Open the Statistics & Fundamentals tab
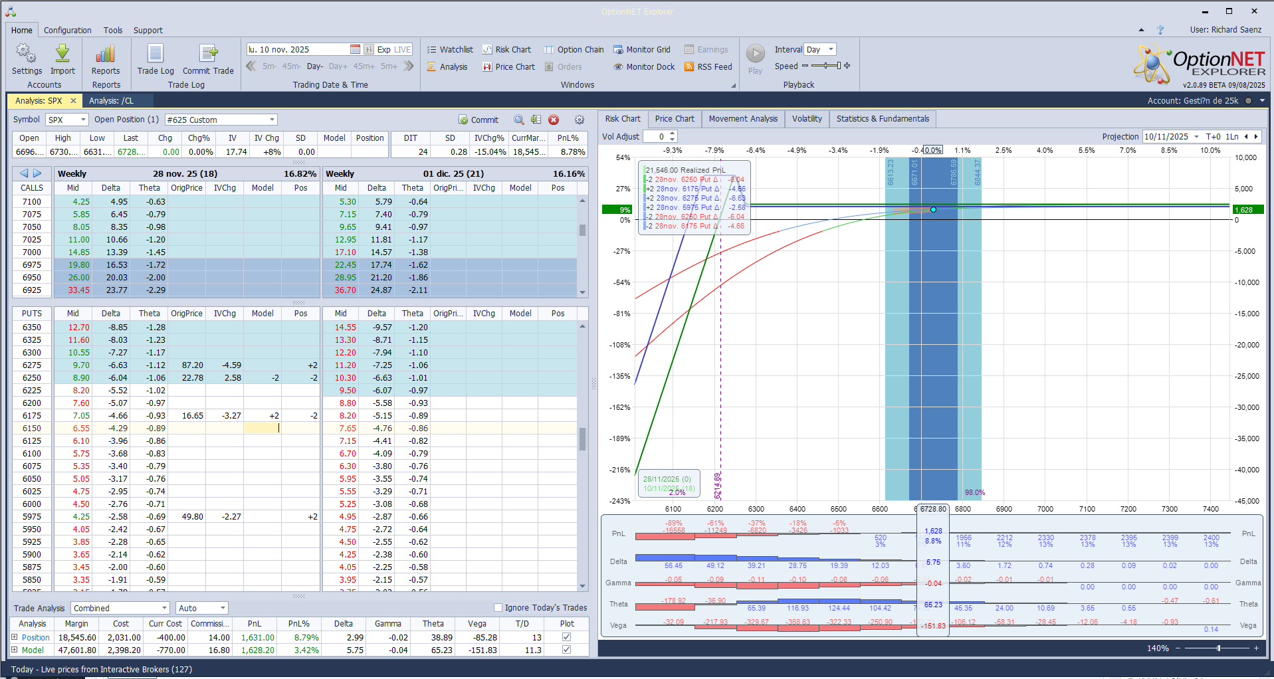Image resolution: width=1274 pixels, height=679 pixels. click(x=883, y=119)
